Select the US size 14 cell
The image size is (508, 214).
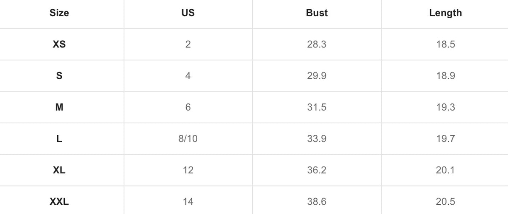188,202
